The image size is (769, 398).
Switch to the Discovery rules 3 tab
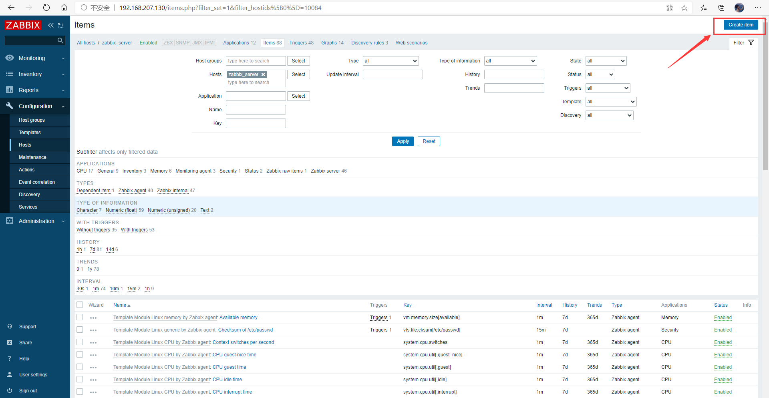tap(370, 43)
